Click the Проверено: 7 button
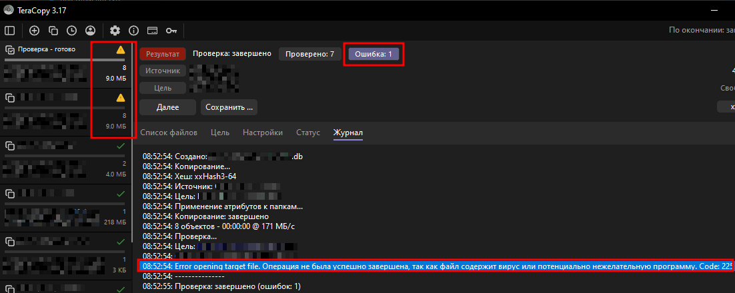The width and height of the screenshot is (735, 293). [310, 55]
